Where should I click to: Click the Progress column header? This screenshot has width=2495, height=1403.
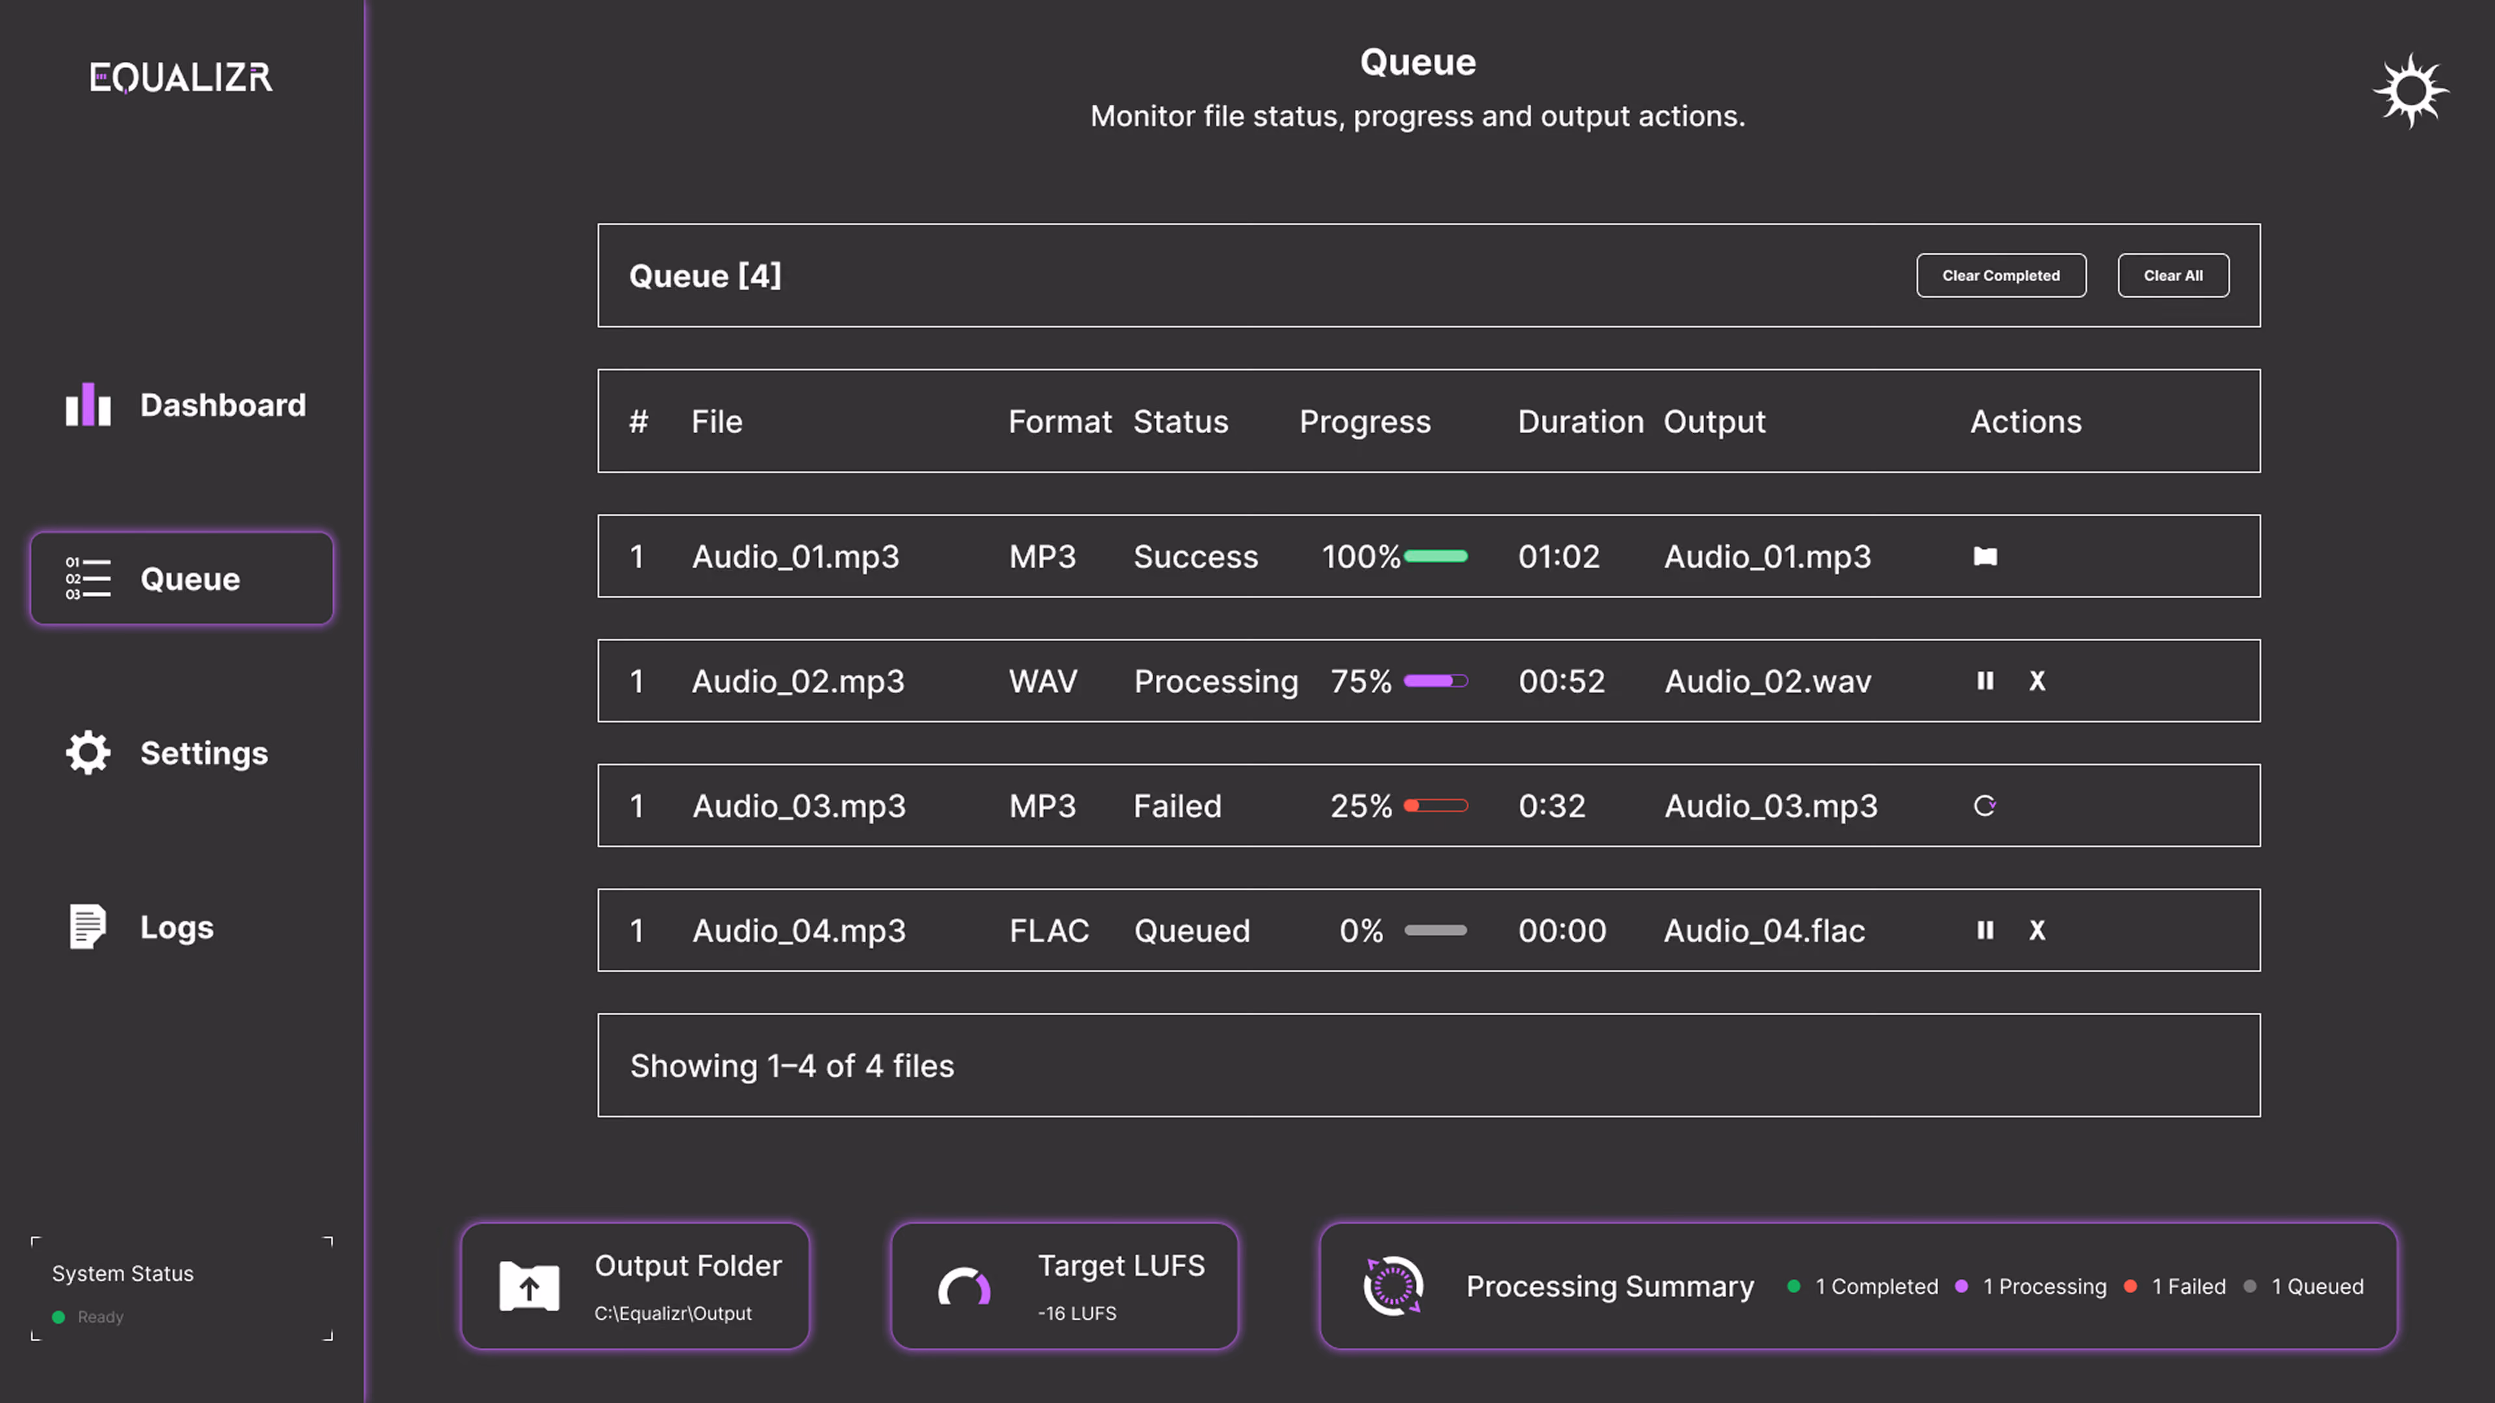pyautogui.click(x=1364, y=421)
